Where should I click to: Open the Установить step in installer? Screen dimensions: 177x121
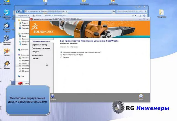point(37,55)
